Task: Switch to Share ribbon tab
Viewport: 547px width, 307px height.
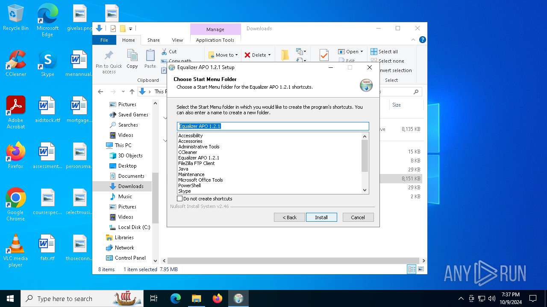Action: (x=153, y=40)
